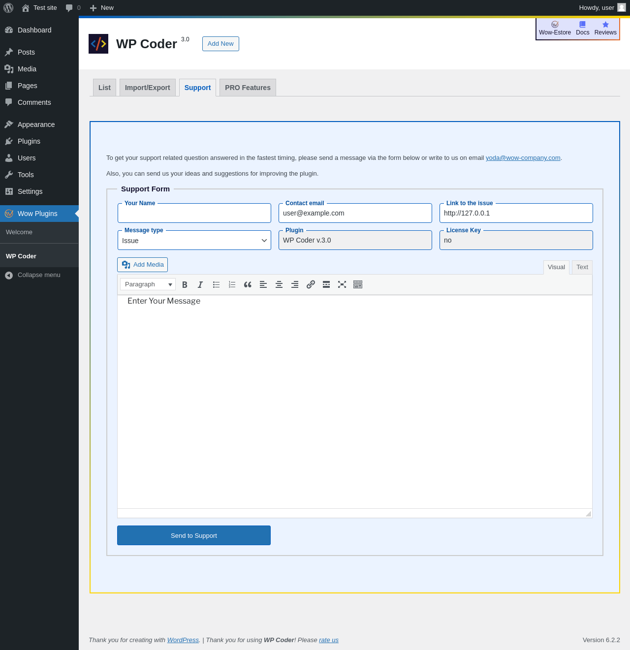Open the PRO Features tab
The width and height of the screenshot is (630, 650).
tap(248, 88)
